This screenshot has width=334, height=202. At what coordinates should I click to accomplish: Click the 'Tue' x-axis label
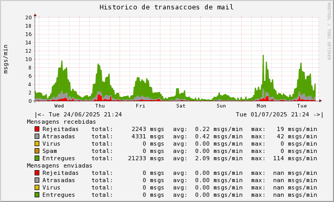(302, 106)
